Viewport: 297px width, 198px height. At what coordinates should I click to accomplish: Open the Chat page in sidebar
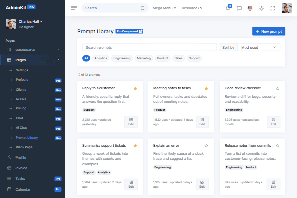19,118
